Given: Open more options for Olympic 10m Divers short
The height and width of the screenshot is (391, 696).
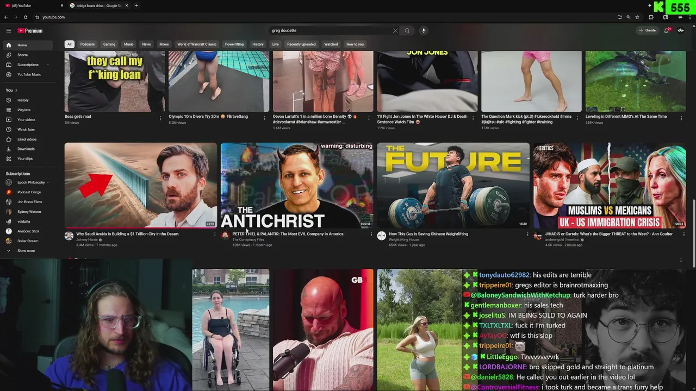Looking at the screenshot, I should click(265, 118).
